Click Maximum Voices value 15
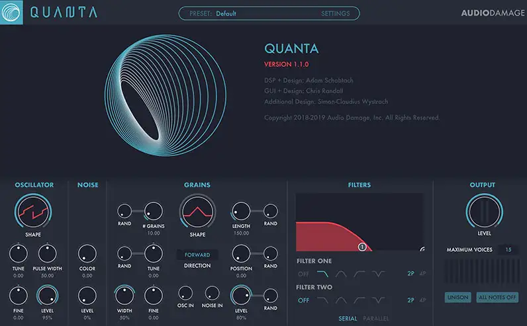 click(x=508, y=249)
